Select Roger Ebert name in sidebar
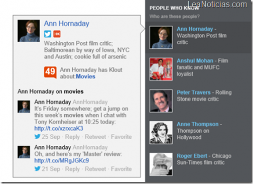 pos(192,156)
